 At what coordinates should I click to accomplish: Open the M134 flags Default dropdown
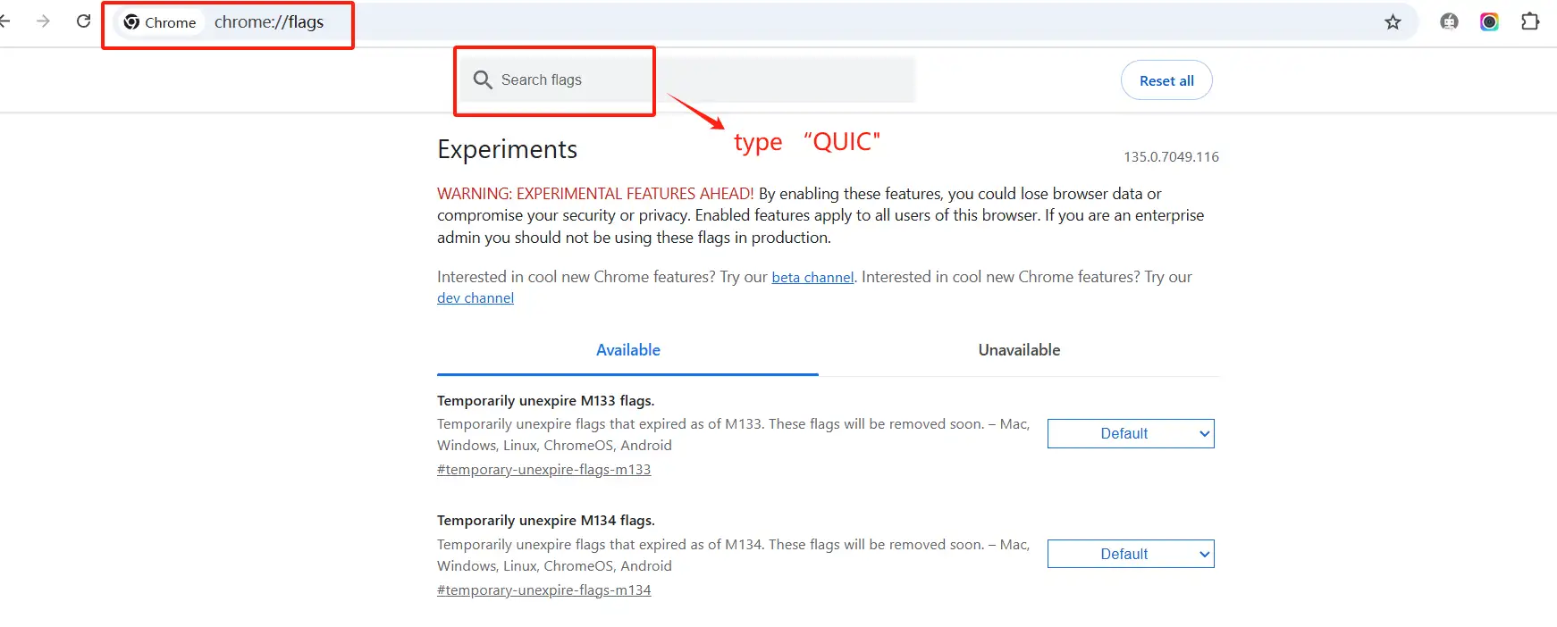(1131, 555)
